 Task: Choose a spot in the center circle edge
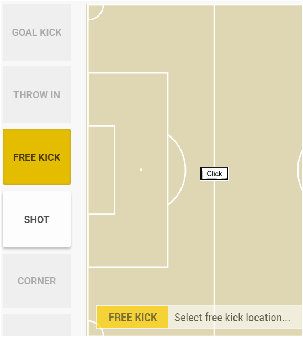299,170
